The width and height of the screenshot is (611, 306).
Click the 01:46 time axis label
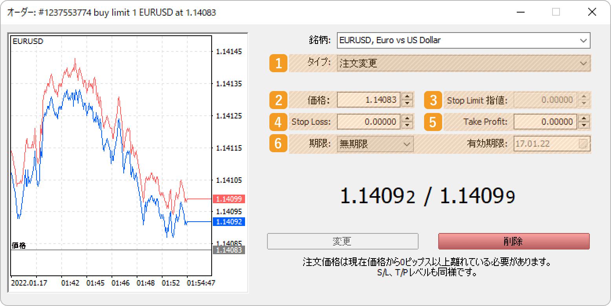[x=121, y=282]
